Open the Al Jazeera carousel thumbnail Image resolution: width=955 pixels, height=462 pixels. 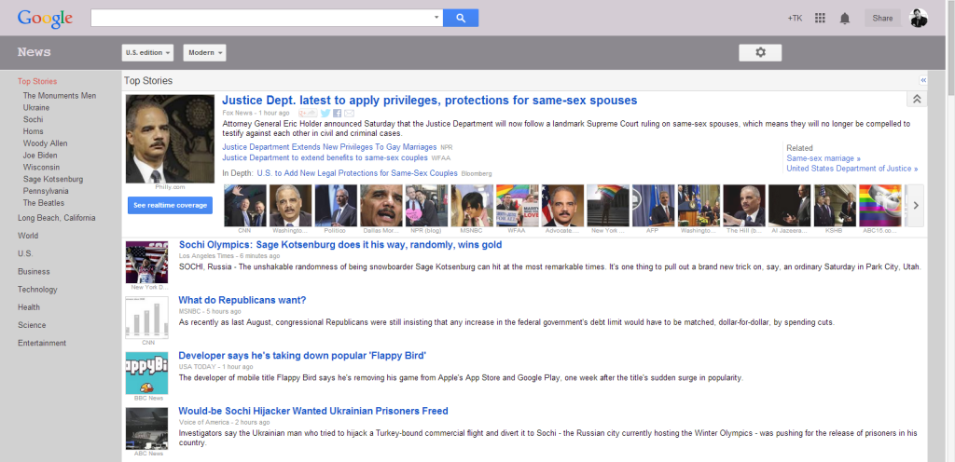789,206
